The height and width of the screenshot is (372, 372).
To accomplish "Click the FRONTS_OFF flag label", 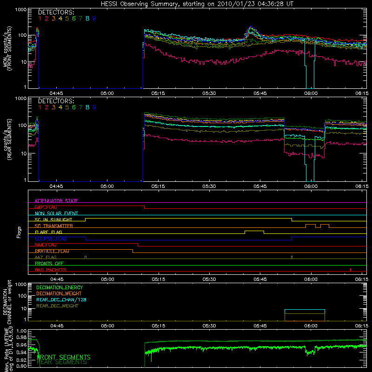I will tap(49, 264).
